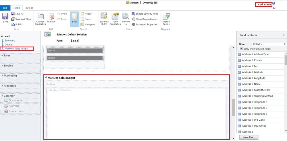
Task: Go to the Details form tab link
Action: click(x=8, y=45)
